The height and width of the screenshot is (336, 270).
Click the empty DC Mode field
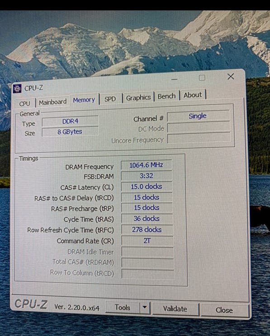(198, 127)
